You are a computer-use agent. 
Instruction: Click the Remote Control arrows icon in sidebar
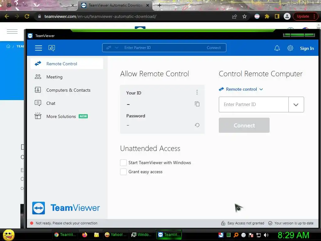(38, 64)
